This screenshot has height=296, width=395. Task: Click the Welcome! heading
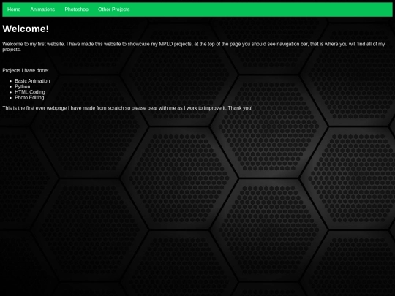coord(26,29)
